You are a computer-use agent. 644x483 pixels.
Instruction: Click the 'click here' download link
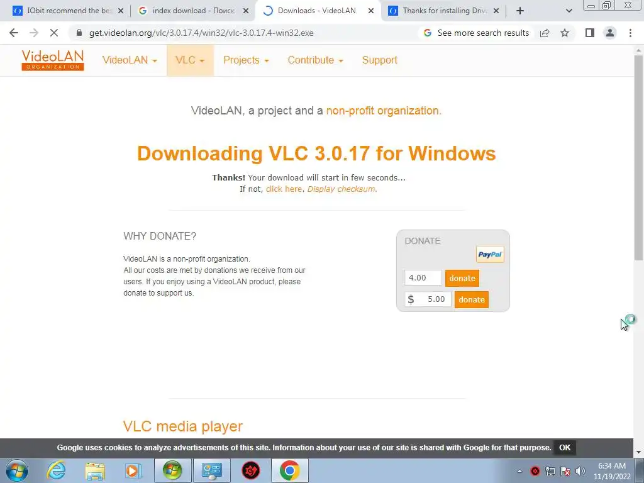[284, 189]
